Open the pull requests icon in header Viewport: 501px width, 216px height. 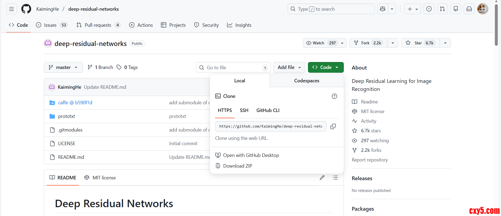(442, 9)
